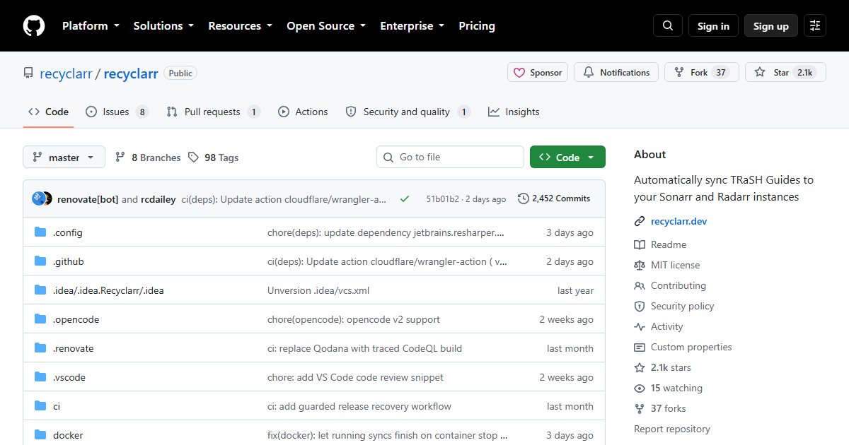Image resolution: width=849 pixels, height=445 pixels.
Task: Open the Pull requests tab
Action: [x=213, y=112]
